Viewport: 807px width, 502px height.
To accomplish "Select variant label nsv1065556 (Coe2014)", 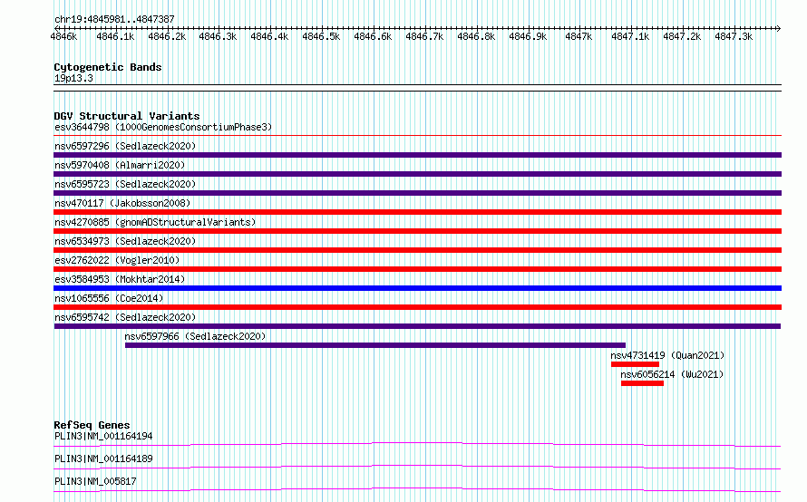I will pyautogui.click(x=109, y=298).
